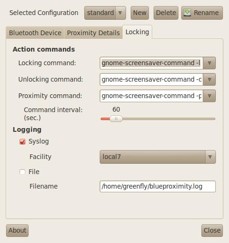Image resolution: width=229 pixels, height=243 pixels.
Task: Click the Unlocking command text field
Action: coord(151,79)
